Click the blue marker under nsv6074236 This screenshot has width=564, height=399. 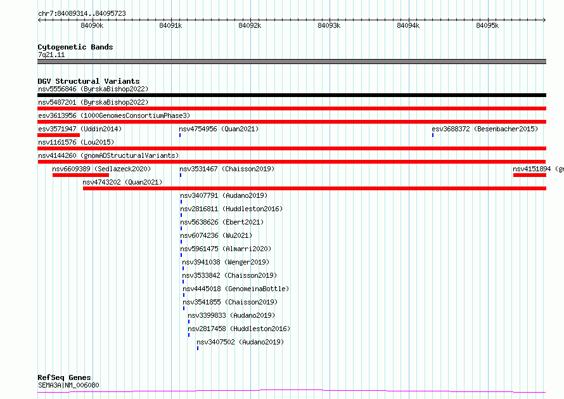pyautogui.click(x=181, y=242)
